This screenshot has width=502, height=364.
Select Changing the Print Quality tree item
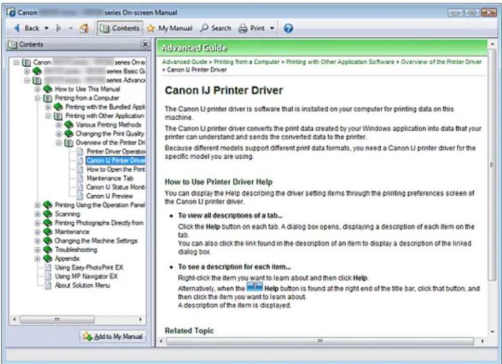pos(110,134)
